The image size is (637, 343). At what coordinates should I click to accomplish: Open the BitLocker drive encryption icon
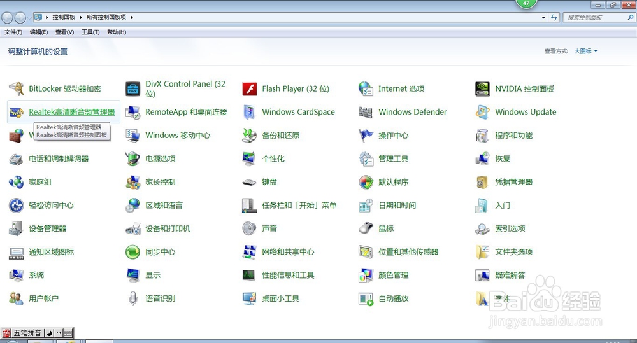(17, 88)
